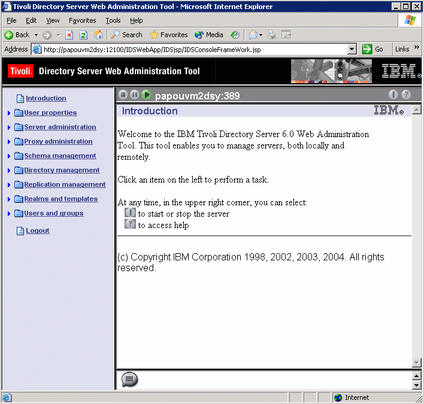Click the Realms and templates folder icon
The width and height of the screenshot is (424, 404).
click(19, 199)
